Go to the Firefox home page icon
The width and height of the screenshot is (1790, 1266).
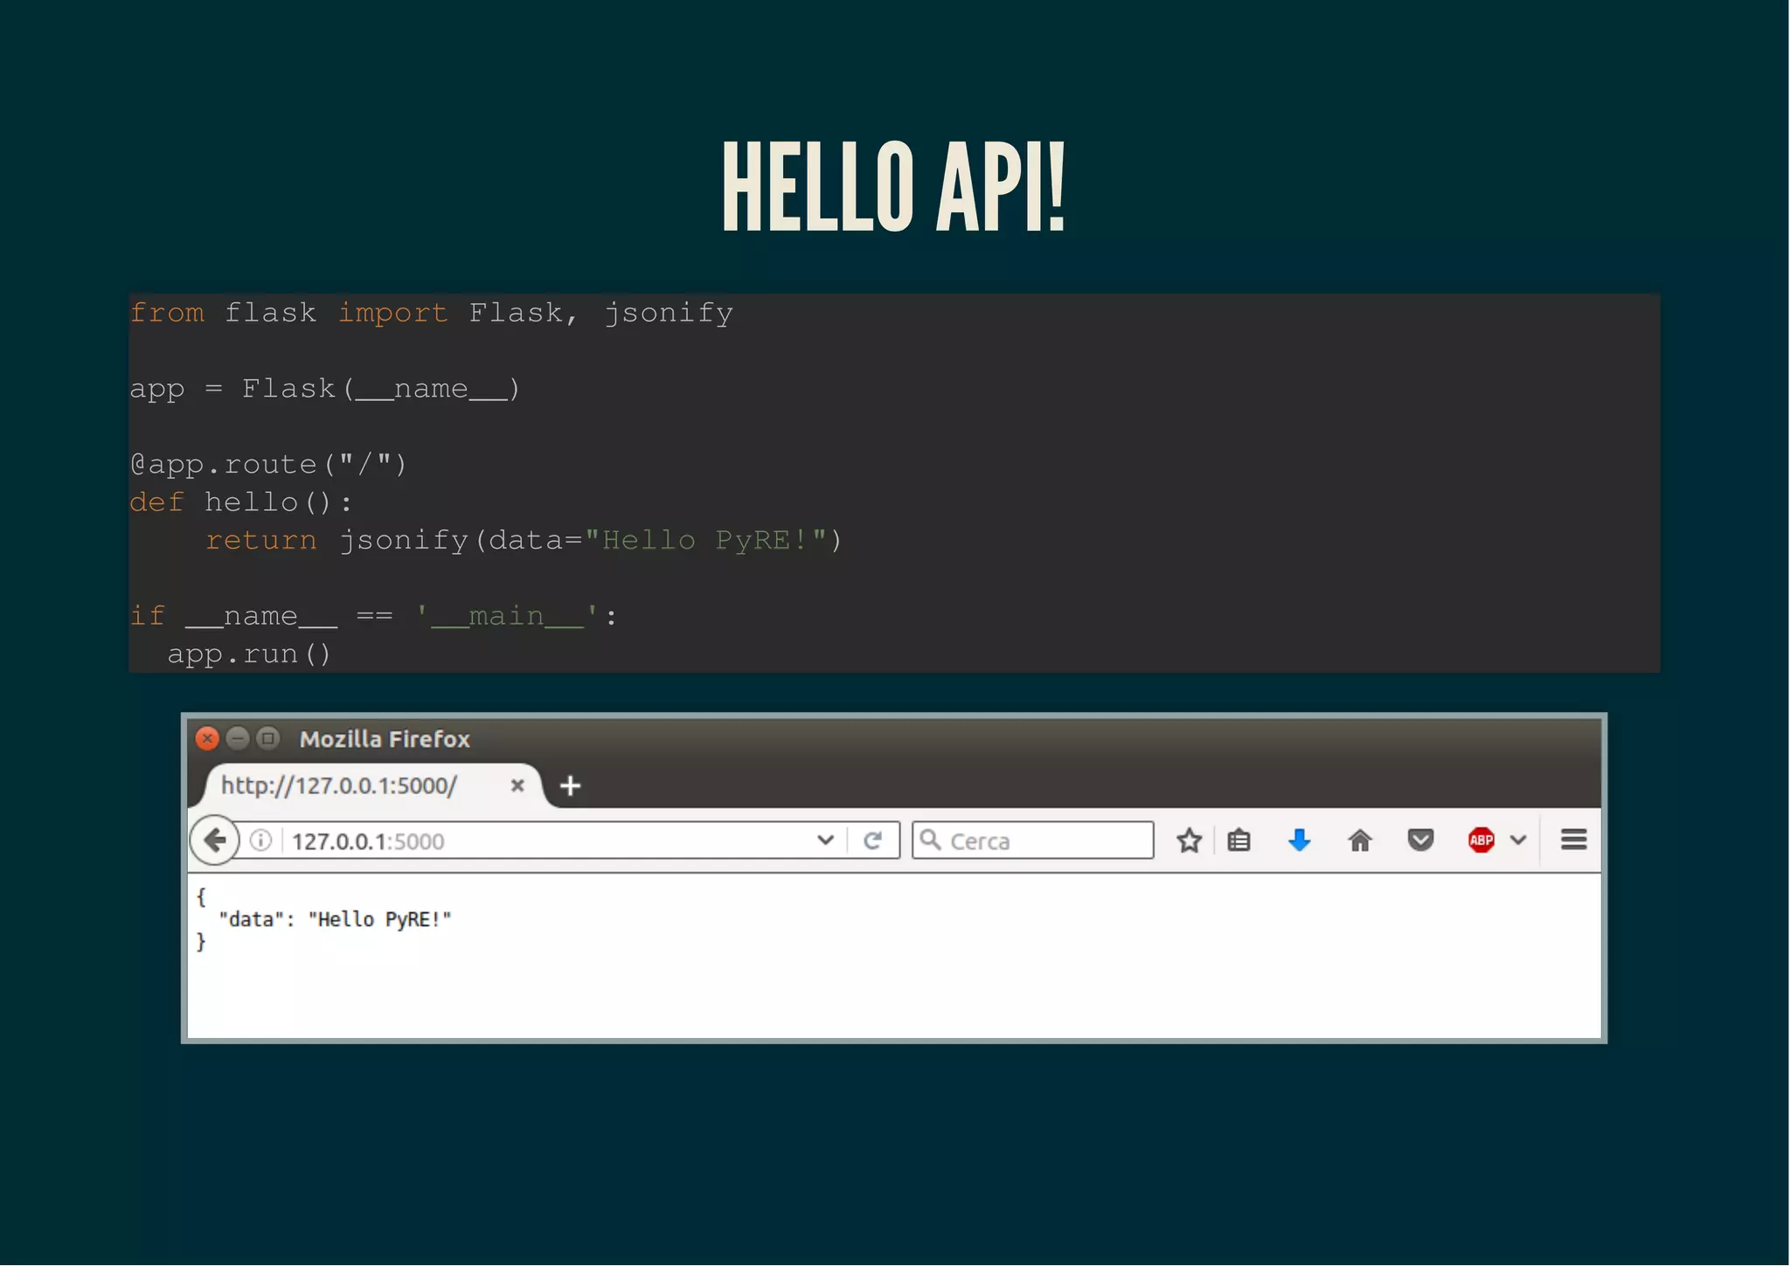coord(1360,841)
